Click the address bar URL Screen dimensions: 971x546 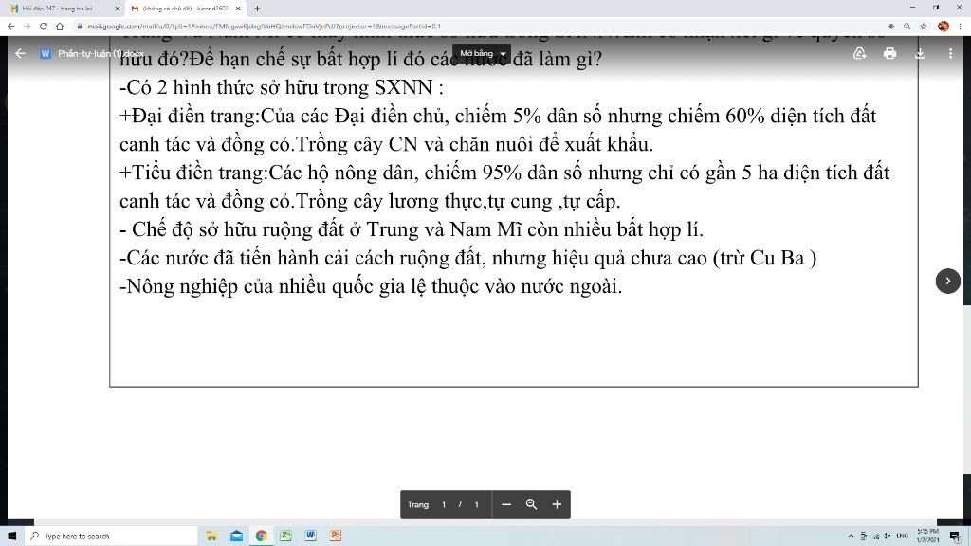pyautogui.click(x=264, y=27)
